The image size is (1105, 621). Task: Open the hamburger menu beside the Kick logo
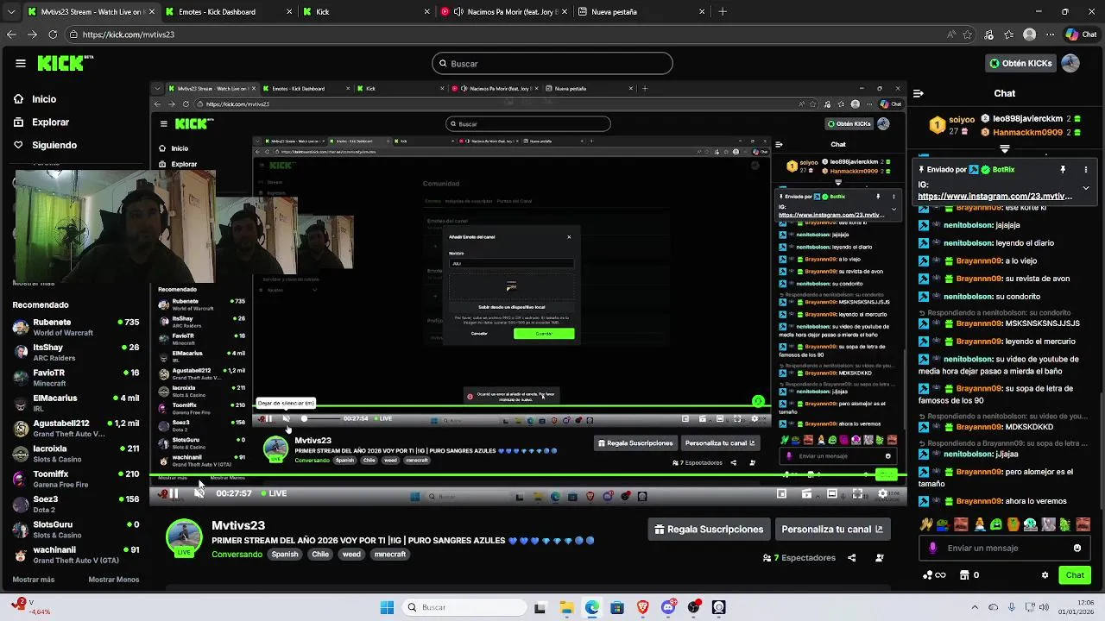pyautogui.click(x=20, y=63)
